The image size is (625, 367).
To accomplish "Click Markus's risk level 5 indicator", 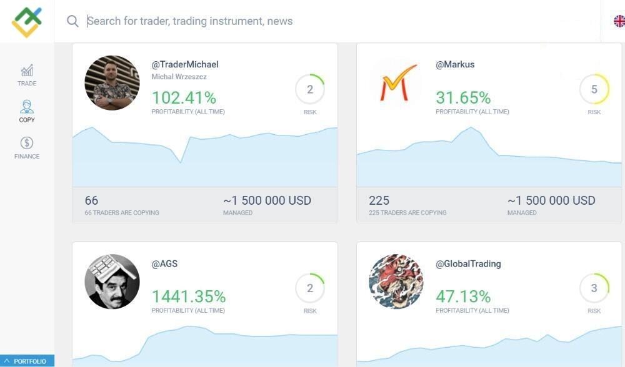I will coord(594,90).
